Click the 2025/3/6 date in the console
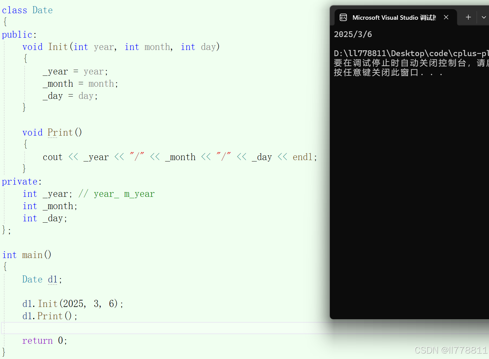489x359 pixels. 353,34
